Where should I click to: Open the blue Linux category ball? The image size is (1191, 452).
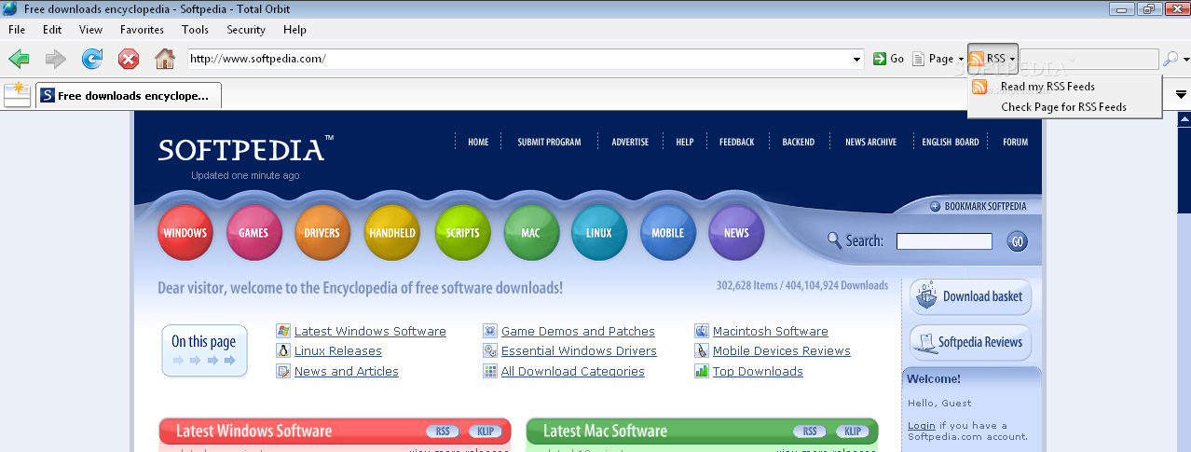click(x=599, y=232)
